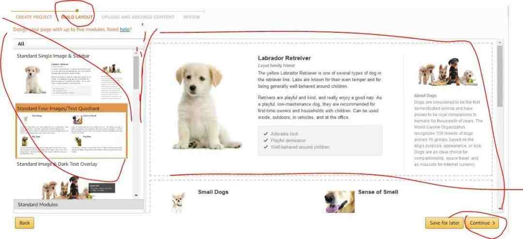This screenshot has height=239, width=523.
Task: Open the Upload and Arrange Content step
Action: [138, 17]
